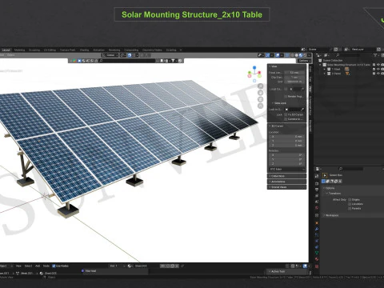The width and height of the screenshot is (384, 288).
Task: Click the zoom view gizmo button
Action: 261,86
